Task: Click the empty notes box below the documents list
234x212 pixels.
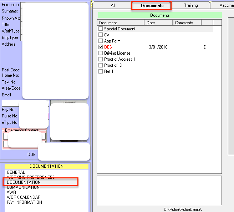Action: pyautogui.click(x=159, y=189)
